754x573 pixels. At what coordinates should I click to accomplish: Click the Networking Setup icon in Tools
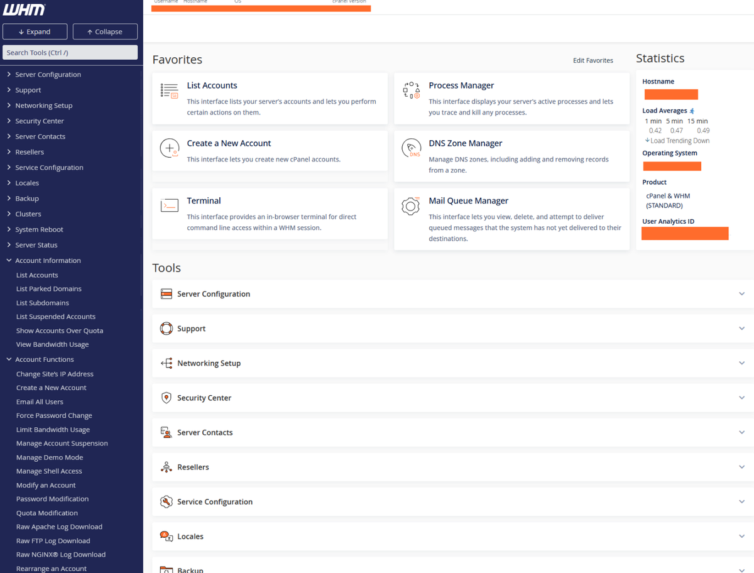coord(167,363)
